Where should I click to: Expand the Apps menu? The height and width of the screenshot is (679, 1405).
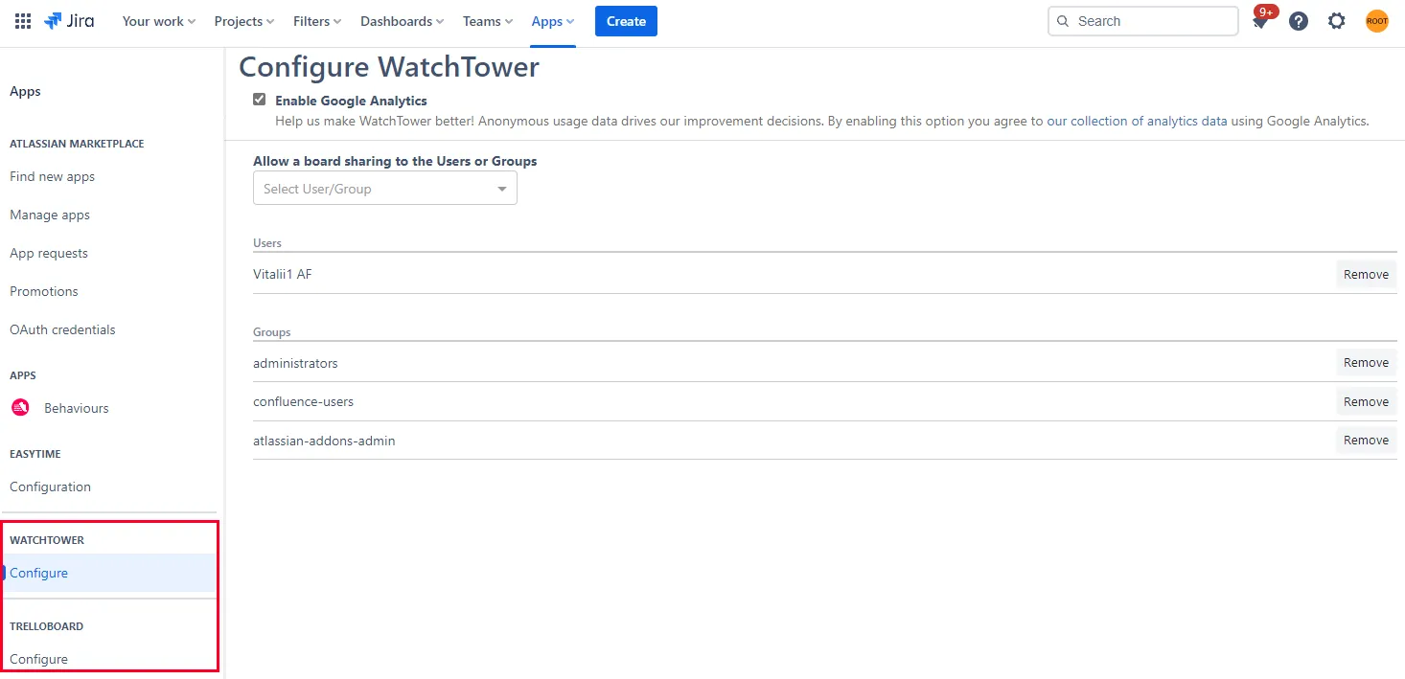tap(553, 21)
